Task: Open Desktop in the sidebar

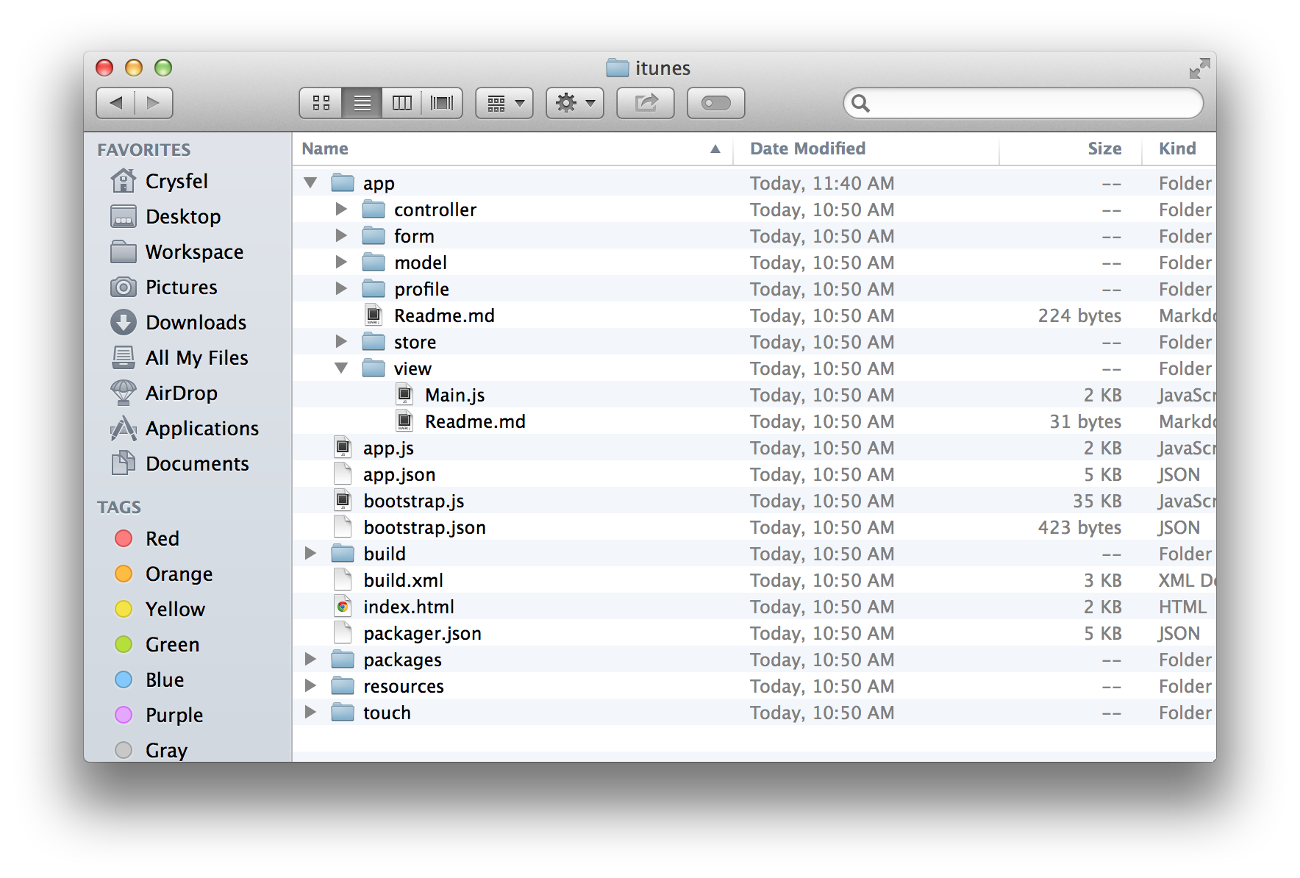Action: (x=165, y=216)
